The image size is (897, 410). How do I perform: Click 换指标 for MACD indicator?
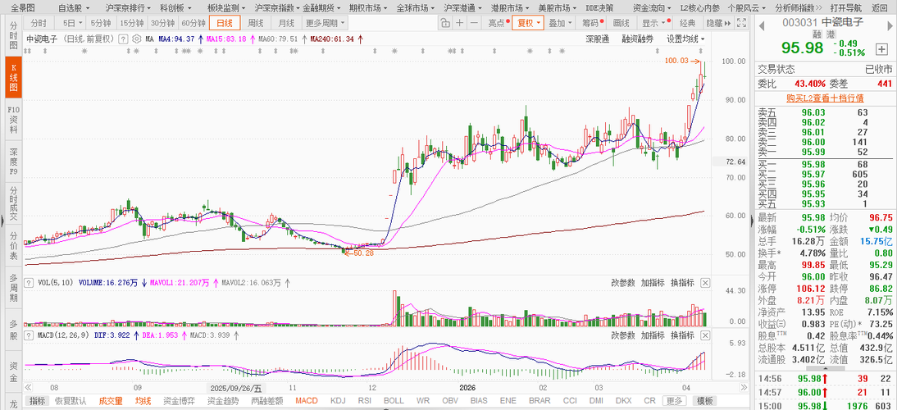(682, 335)
